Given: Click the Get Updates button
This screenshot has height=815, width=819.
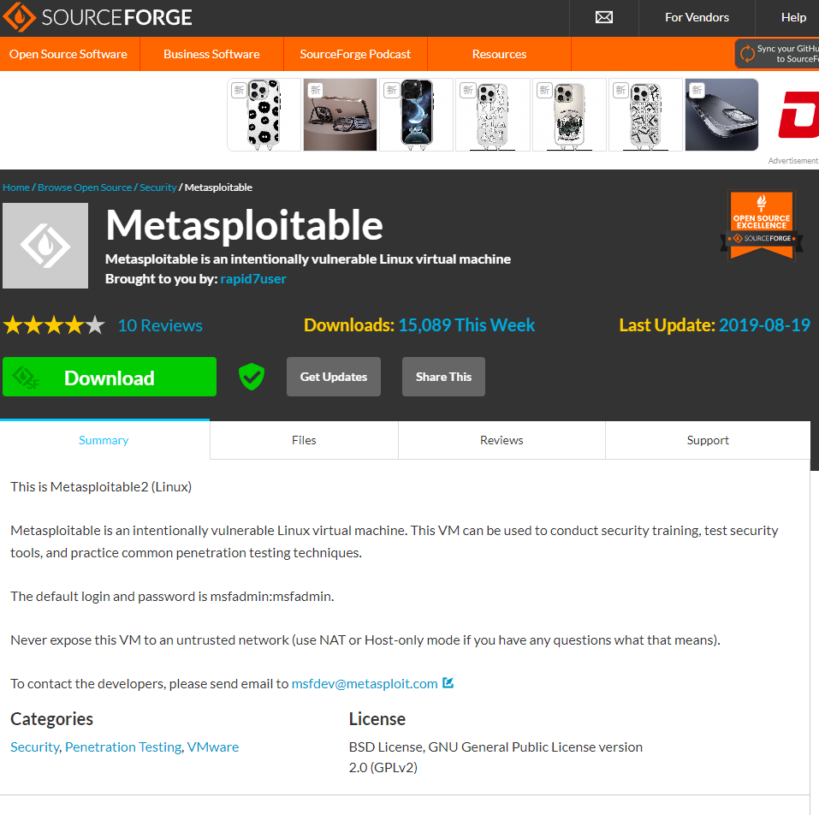Looking at the screenshot, I should coord(333,377).
